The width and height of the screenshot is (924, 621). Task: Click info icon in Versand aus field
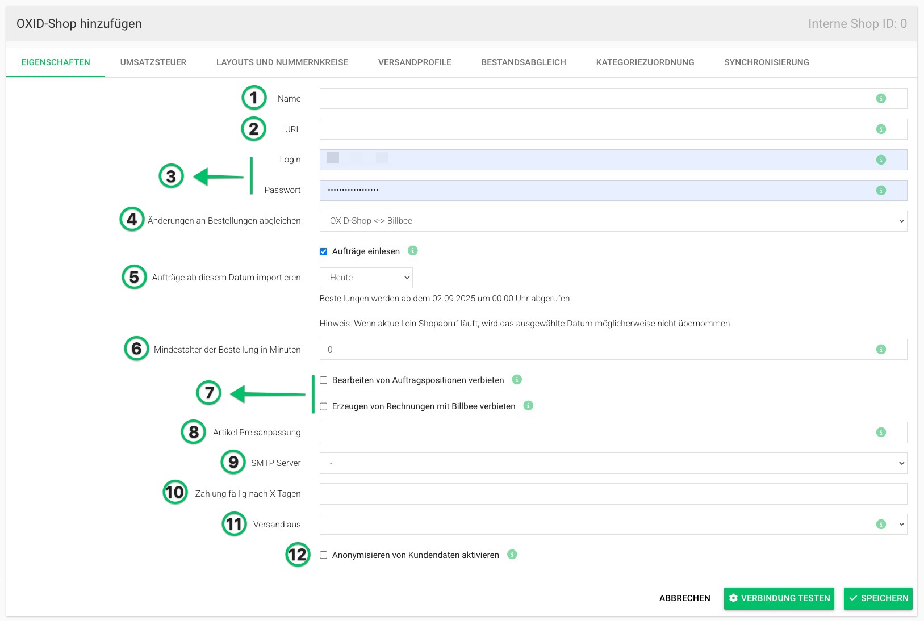881,525
